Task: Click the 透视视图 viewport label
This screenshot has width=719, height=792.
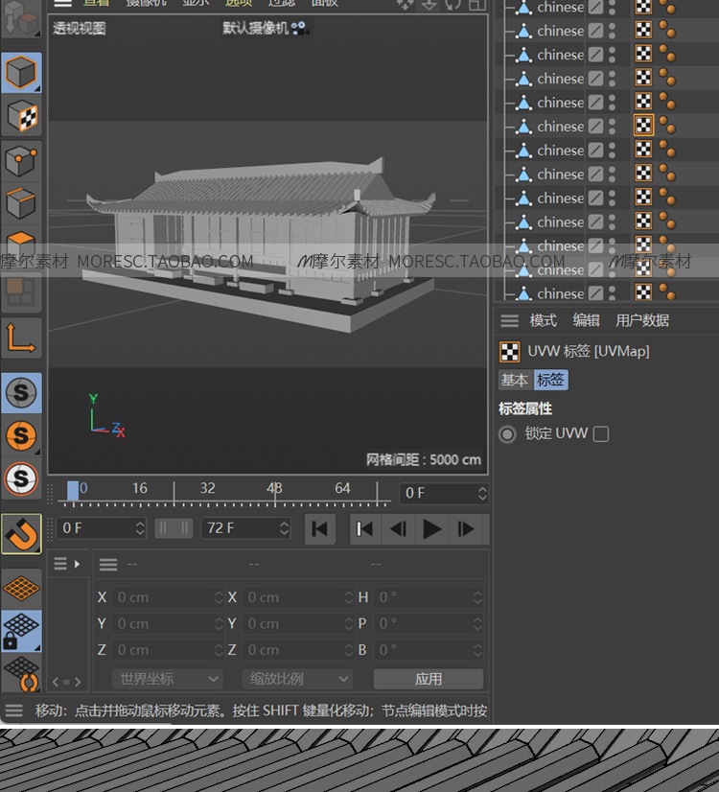Action: coord(80,29)
